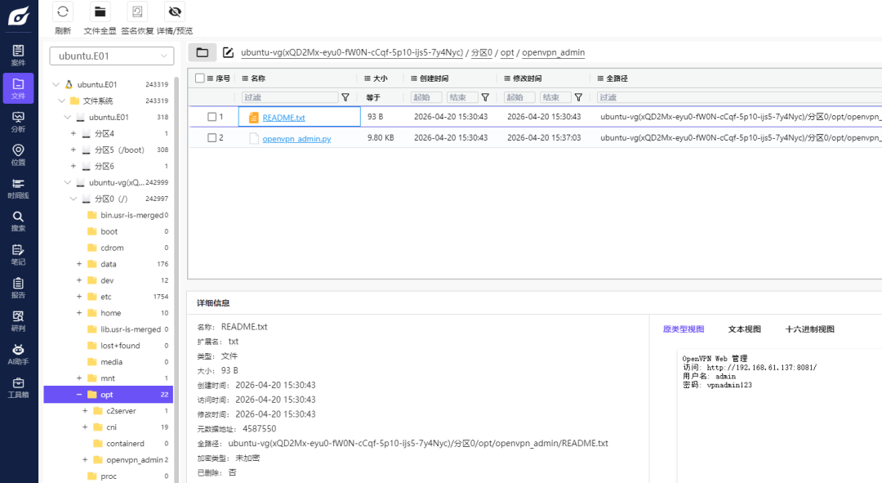
Task: Switch to the 十六进制视图 hex view tab
Action: [809, 329]
